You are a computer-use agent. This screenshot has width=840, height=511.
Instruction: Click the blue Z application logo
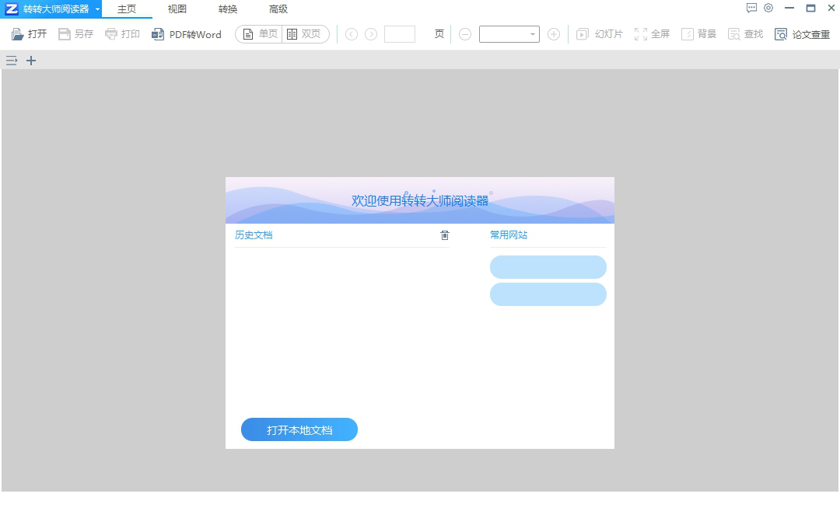pyautogui.click(x=11, y=9)
